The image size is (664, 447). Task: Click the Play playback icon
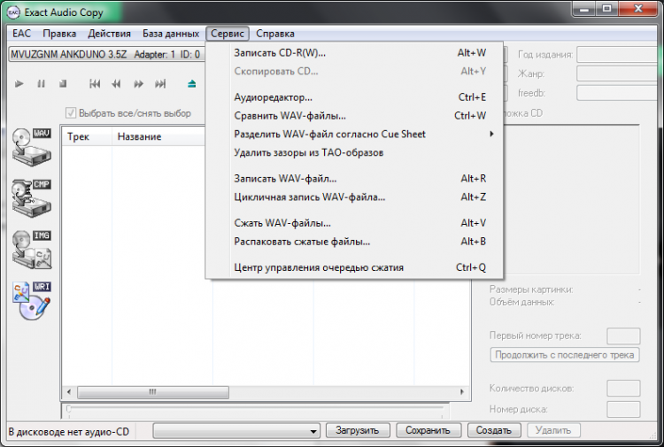[x=19, y=84]
